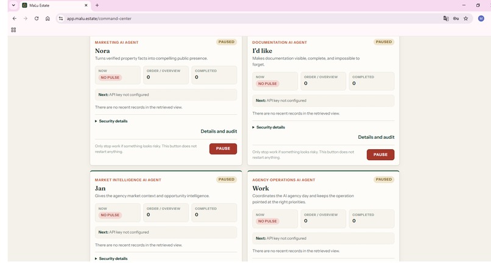Click 'Next: API key not configured' in Documentation card
This screenshot has height=263, width=491.
point(323,101)
